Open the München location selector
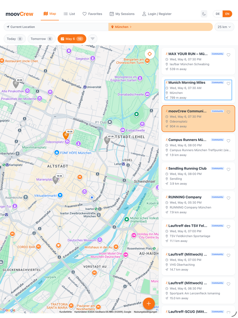 point(160,27)
